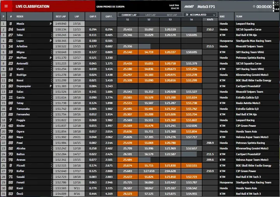
Task: Click the fullscreen expand icon
Action: 276,3
